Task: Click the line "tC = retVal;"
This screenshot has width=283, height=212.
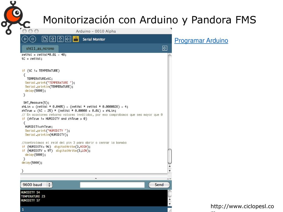Action: pos(32,59)
